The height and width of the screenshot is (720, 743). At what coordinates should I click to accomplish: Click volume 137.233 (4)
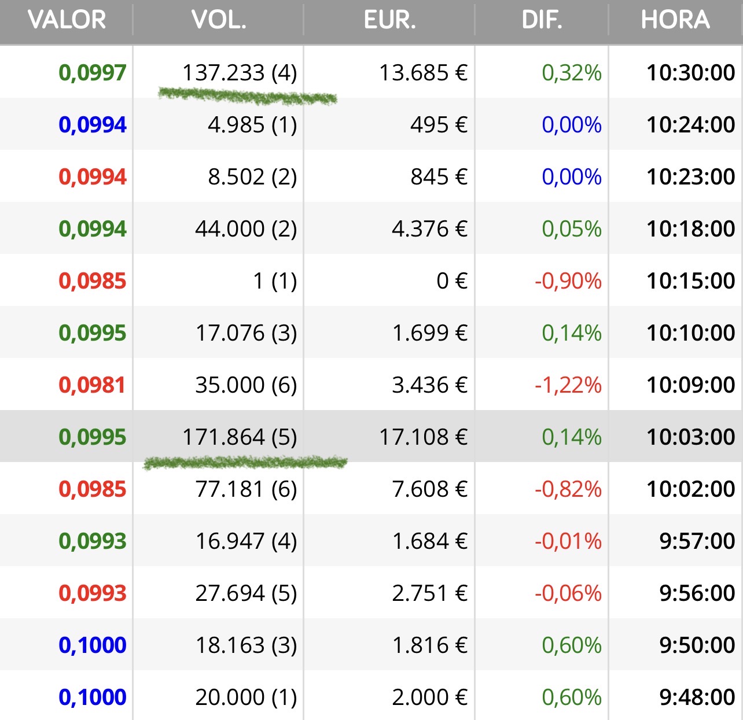[240, 73]
